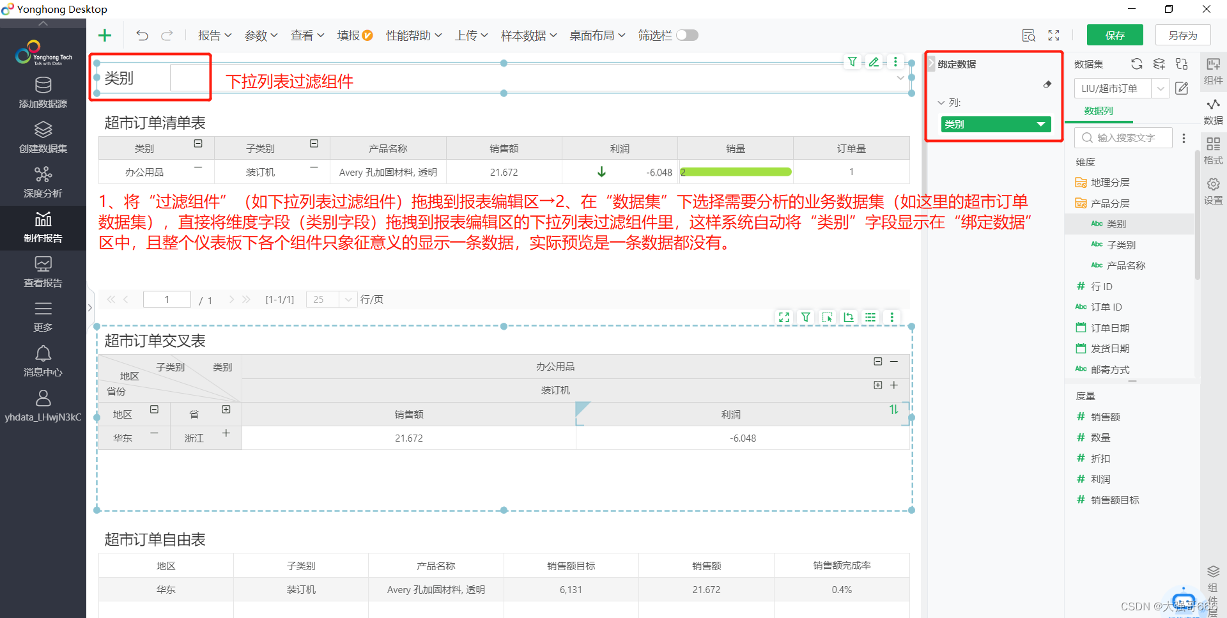Open the 数据 panel tab on right edge
Image resolution: width=1227 pixels, height=618 pixels.
[x=1213, y=111]
